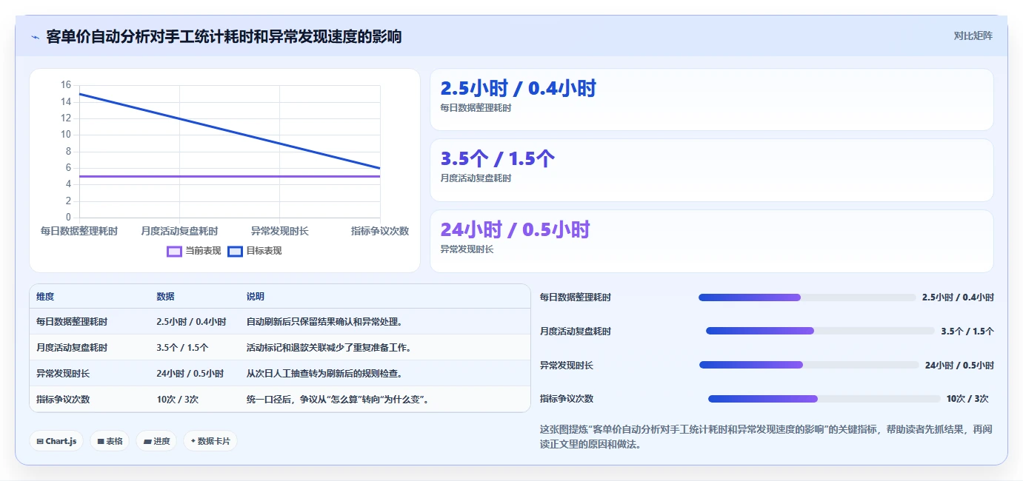This screenshot has height=481, width=1023.
Task: Click the purple 当前表现 line in chart
Action: tap(230, 176)
